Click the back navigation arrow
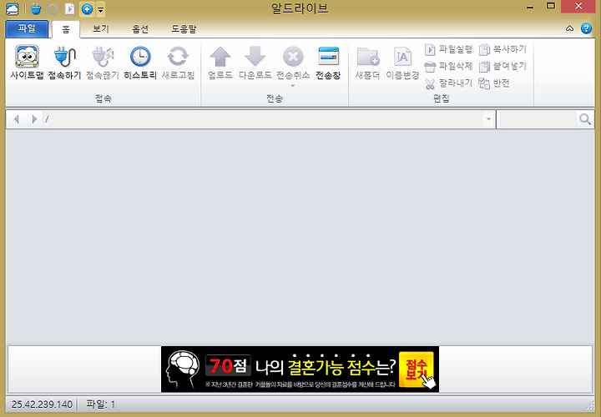This screenshot has height=417, width=601. coord(16,119)
